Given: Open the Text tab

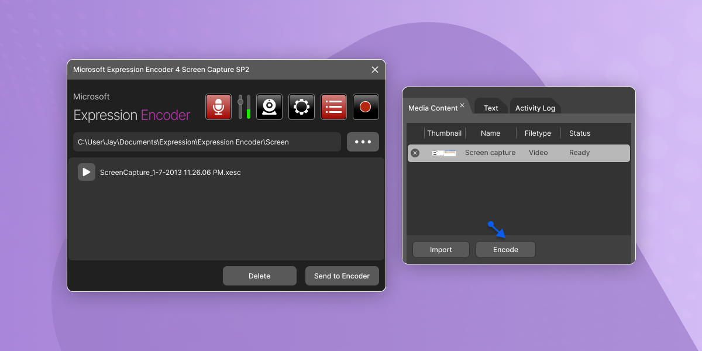Looking at the screenshot, I should (x=491, y=108).
